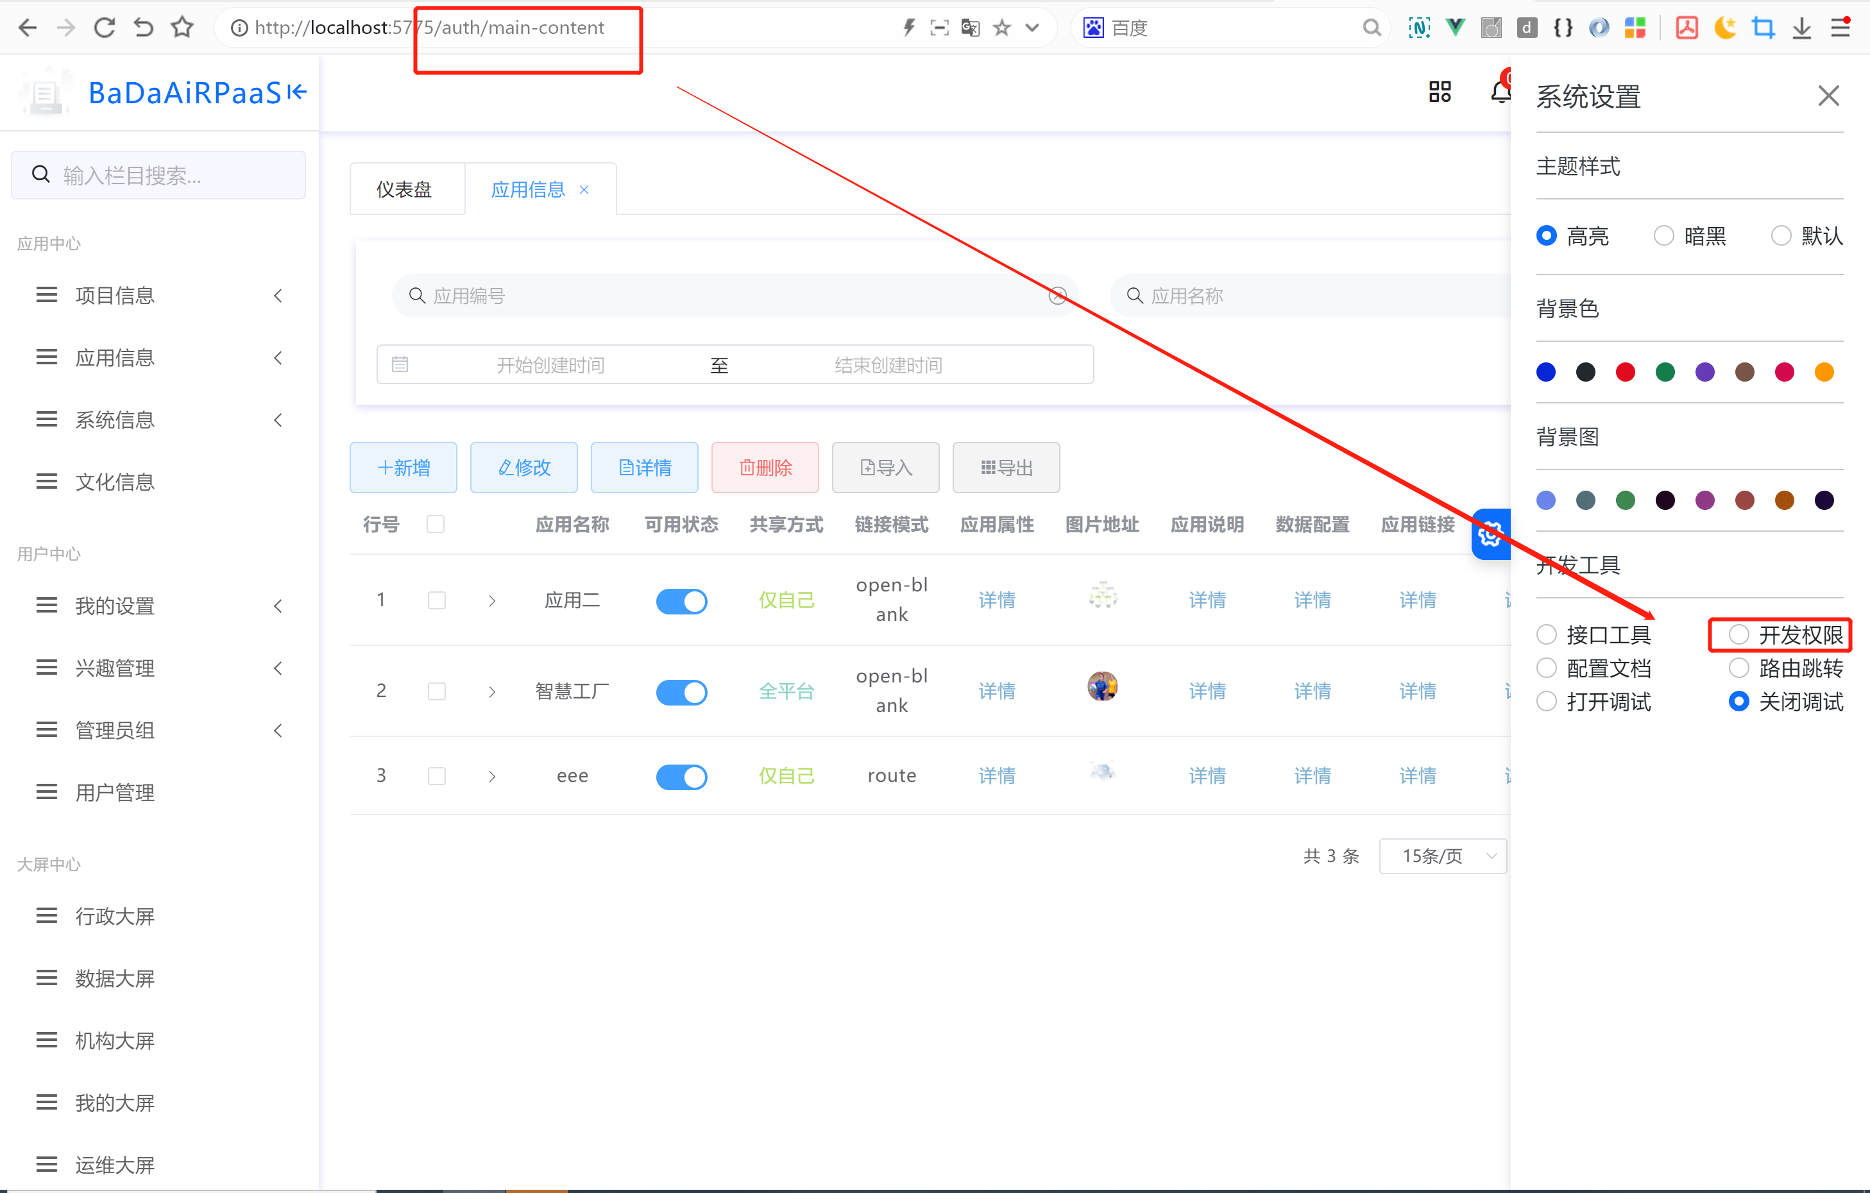The height and width of the screenshot is (1193, 1870).
Task: Click the 智慧工厂 row image thumbnail
Action: pyautogui.click(x=1102, y=686)
